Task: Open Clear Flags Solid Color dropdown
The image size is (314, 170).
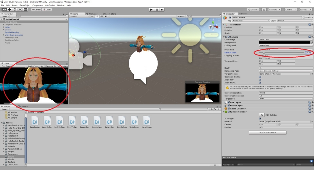Action: pyautogui.click(x=286, y=40)
